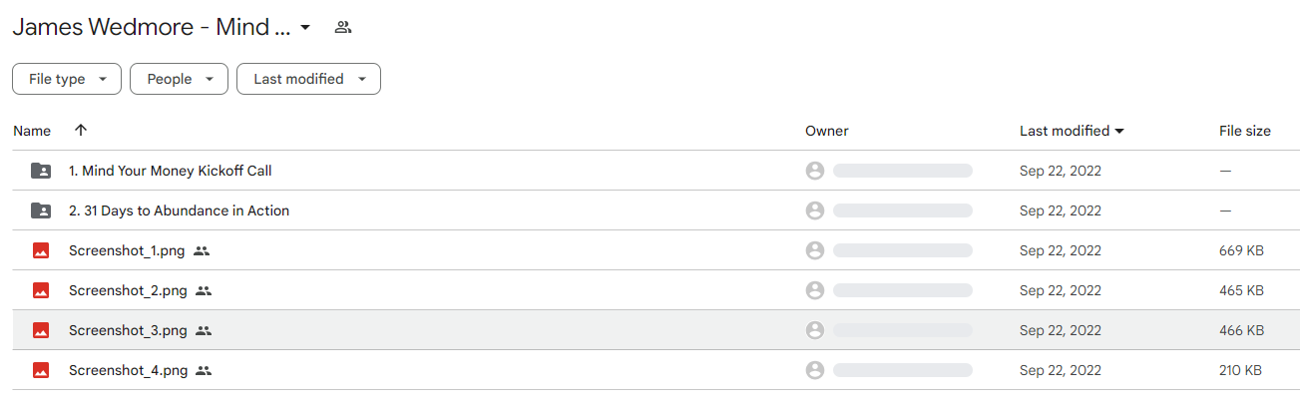Toggle name sort direction arrow
This screenshot has width=1300, height=417.
[x=81, y=131]
